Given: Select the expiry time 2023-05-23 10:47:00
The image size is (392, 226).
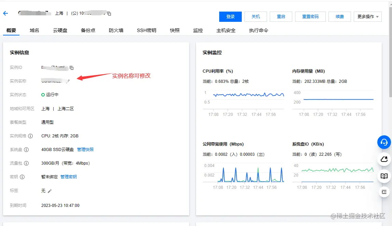Looking at the screenshot, I should click(x=60, y=206).
